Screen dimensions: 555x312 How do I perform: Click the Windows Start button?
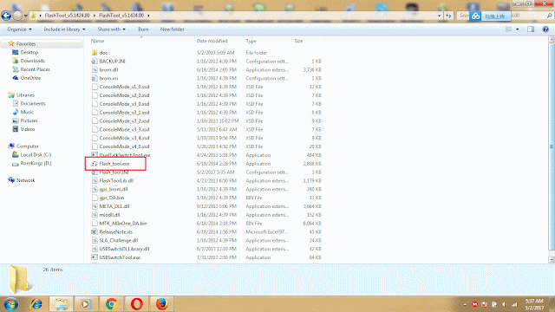click(11, 304)
